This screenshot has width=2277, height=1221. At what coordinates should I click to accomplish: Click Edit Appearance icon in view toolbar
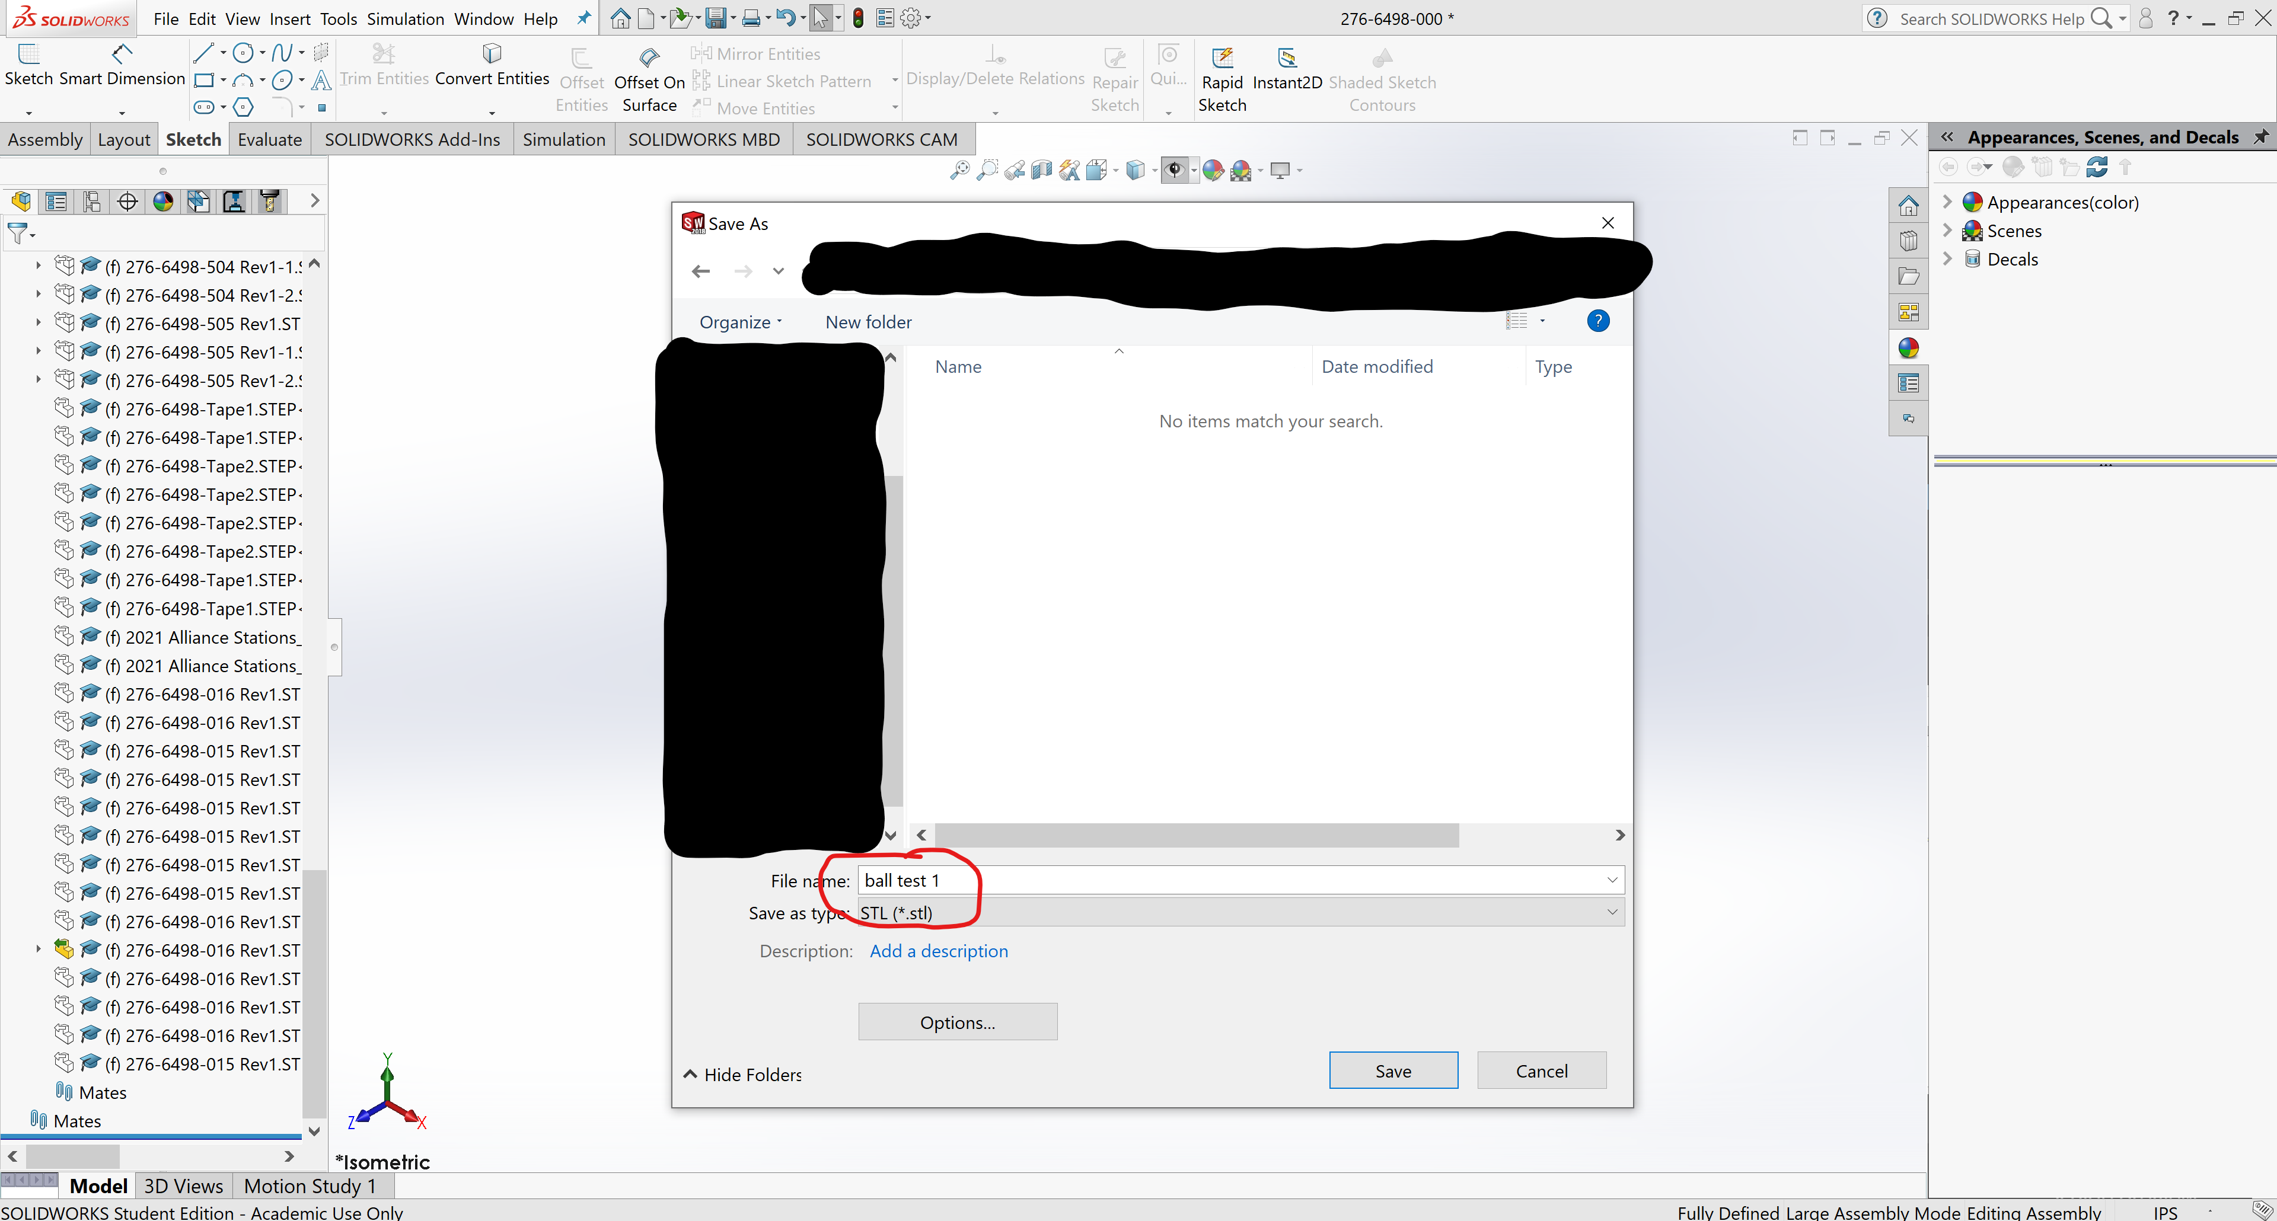[1213, 170]
